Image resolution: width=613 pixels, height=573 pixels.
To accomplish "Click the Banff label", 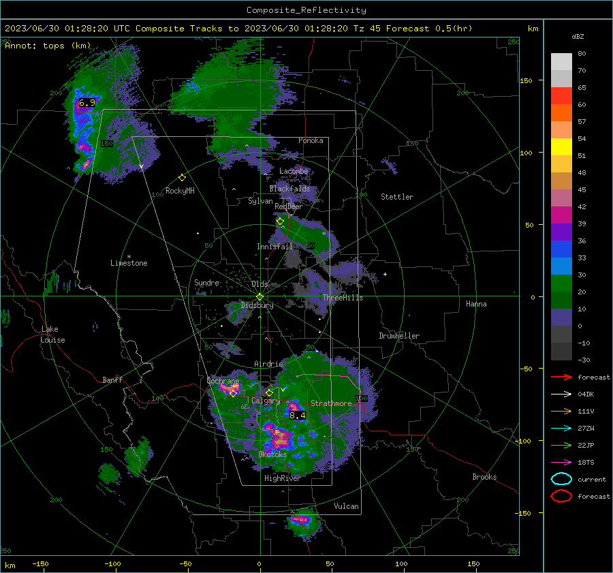I will coord(112,380).
